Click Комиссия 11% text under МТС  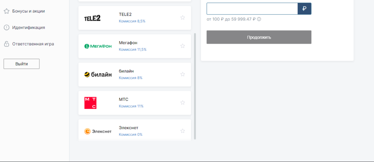coord(131,106)
